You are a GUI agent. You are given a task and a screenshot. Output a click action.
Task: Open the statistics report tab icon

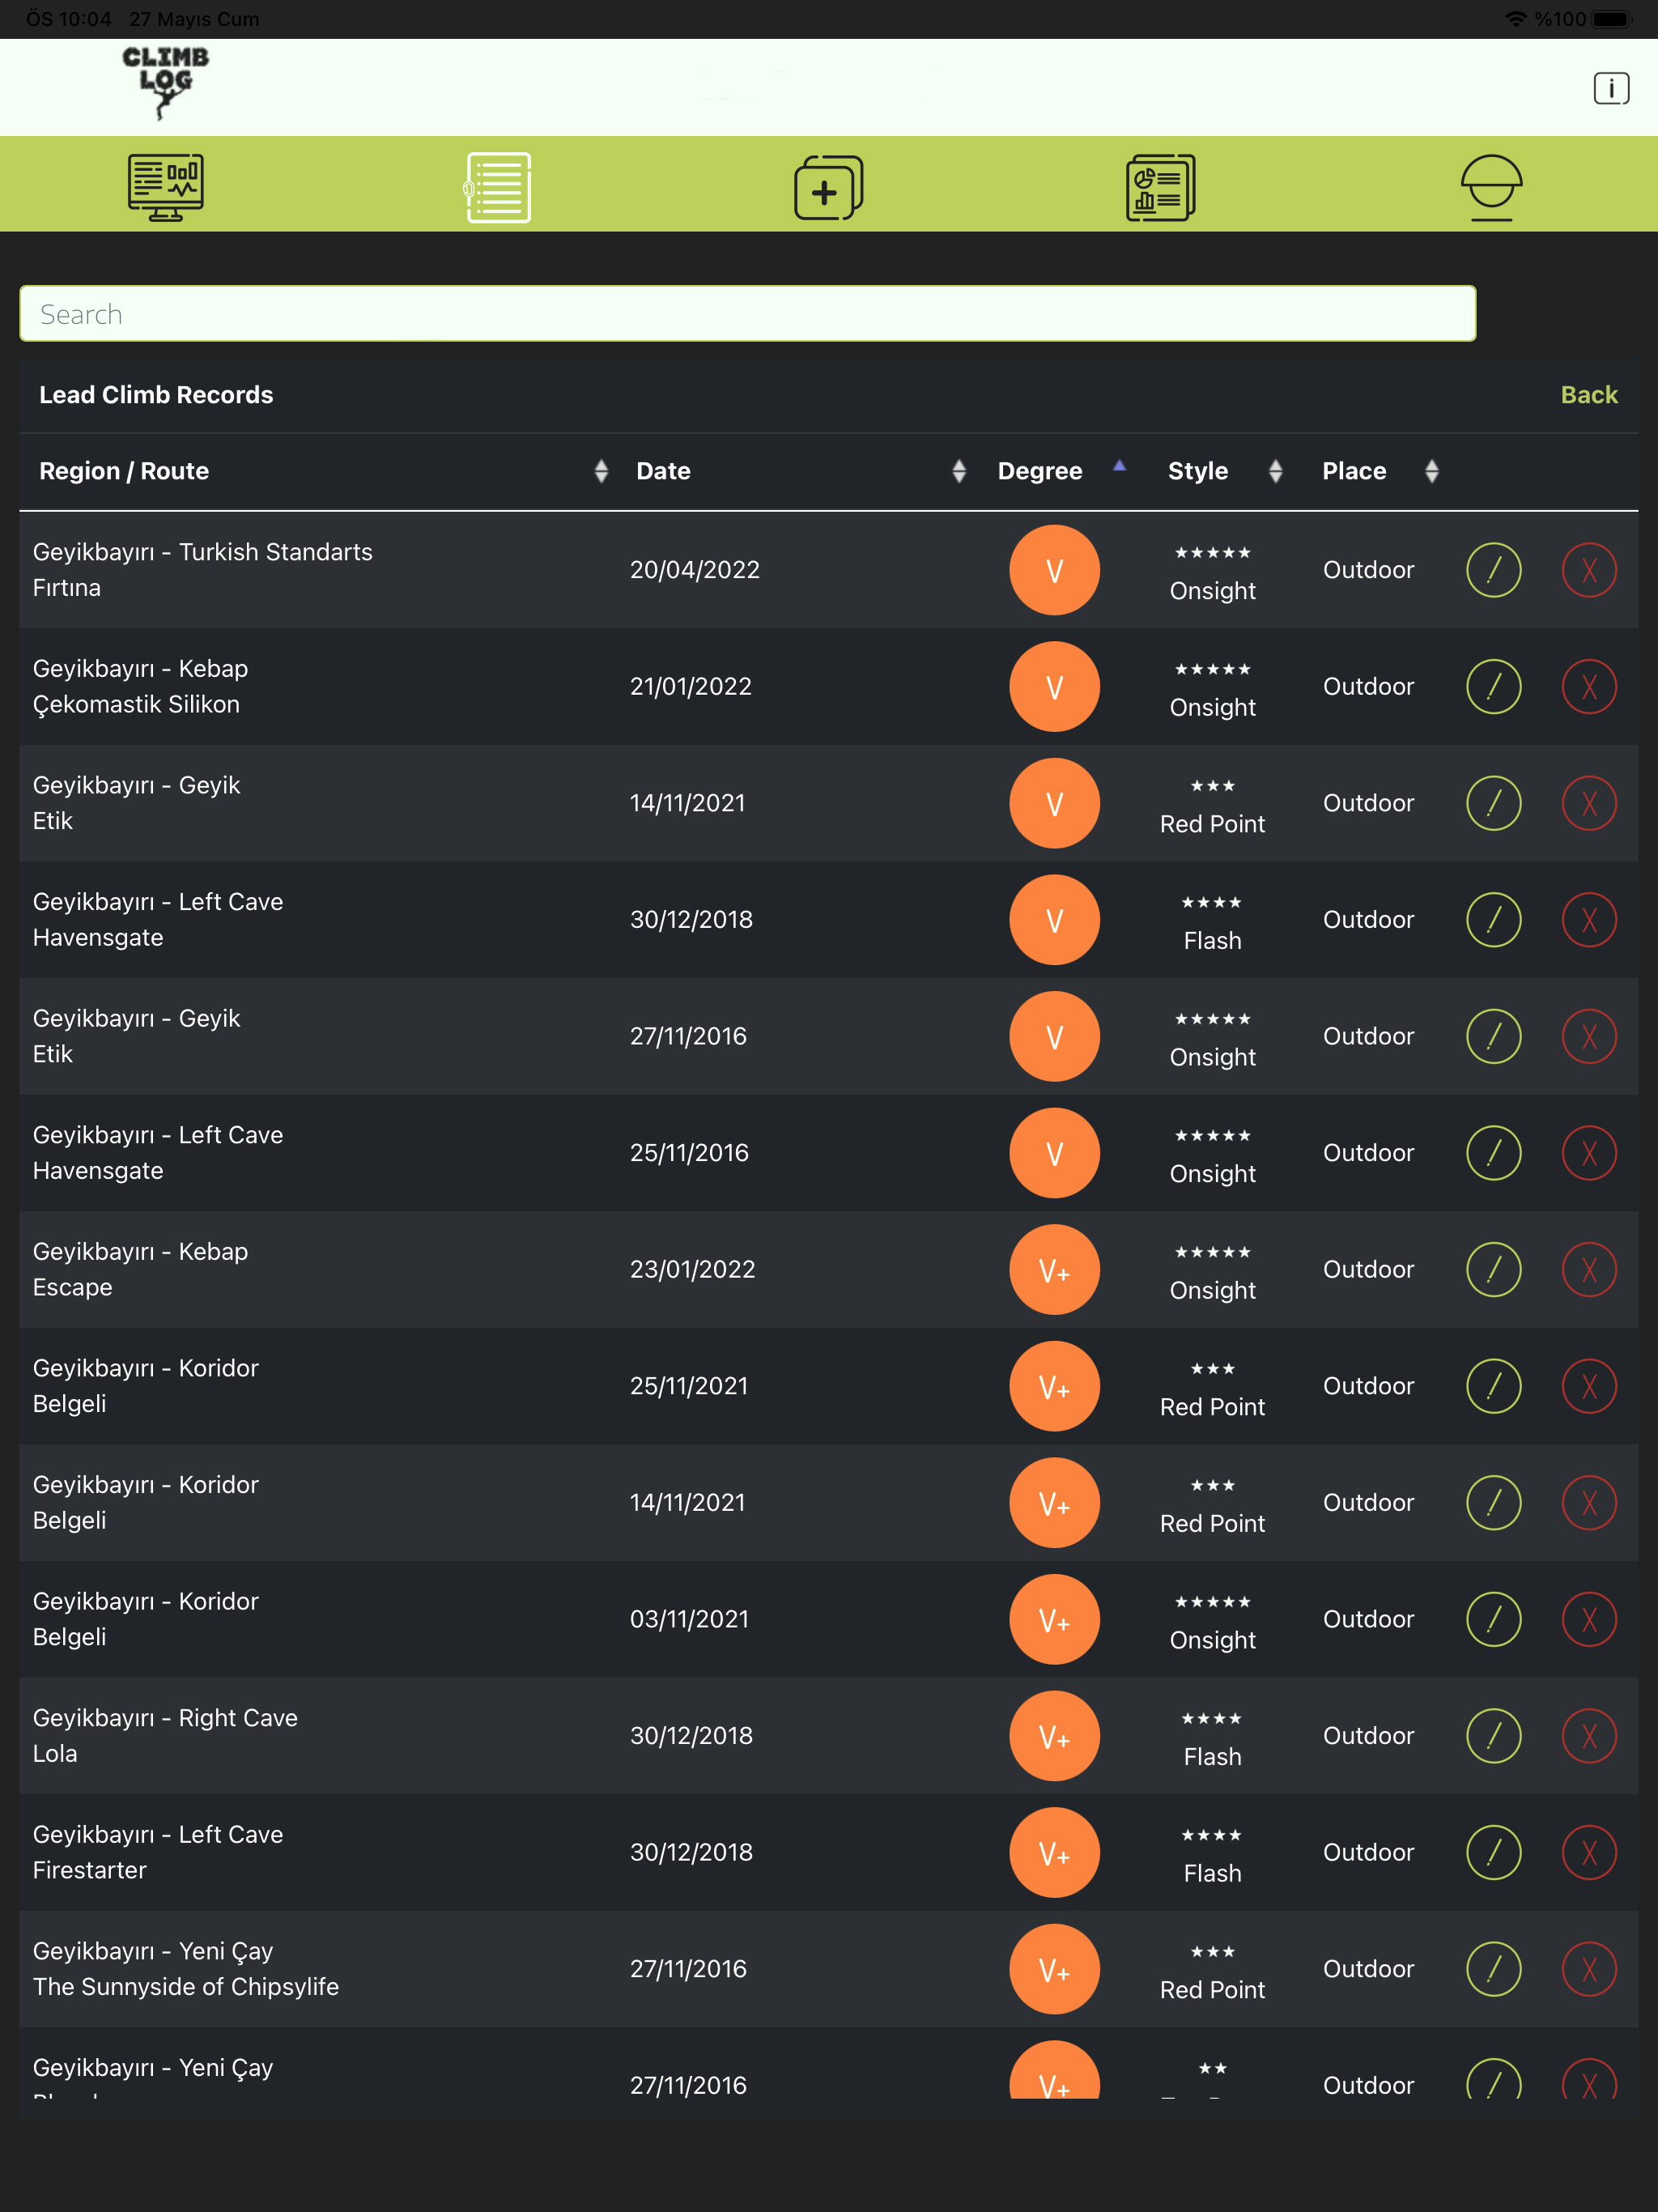coord(1160,187)
